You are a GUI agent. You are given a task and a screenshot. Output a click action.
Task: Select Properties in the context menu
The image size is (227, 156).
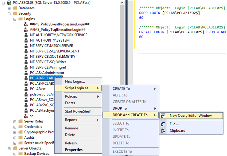coord(74,150)
